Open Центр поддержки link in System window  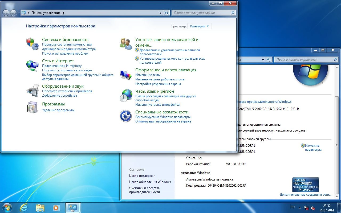click(142, 176)
